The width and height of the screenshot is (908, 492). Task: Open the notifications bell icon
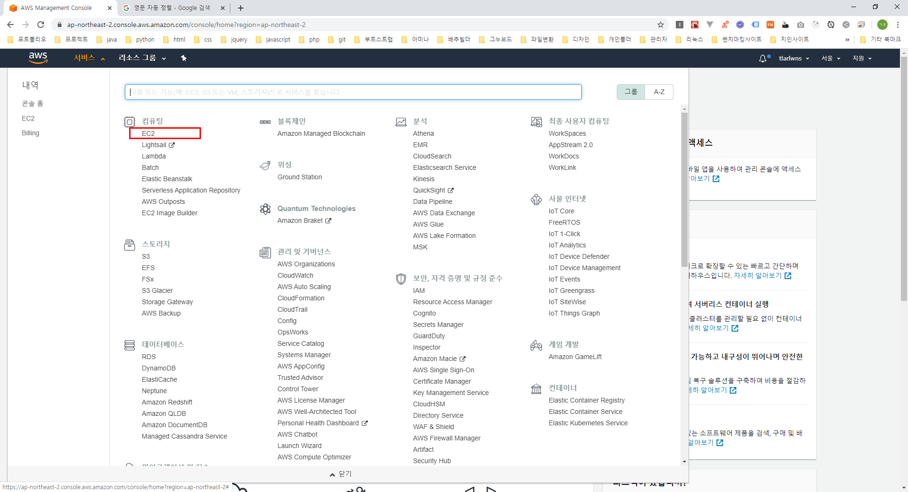763,58
